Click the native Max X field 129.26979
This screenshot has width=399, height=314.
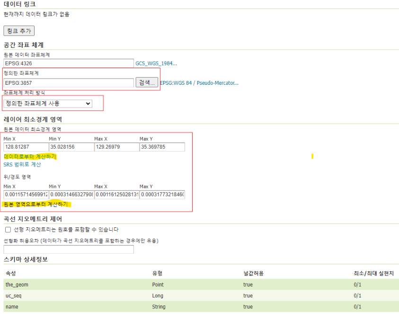click(x=117, y=147)
